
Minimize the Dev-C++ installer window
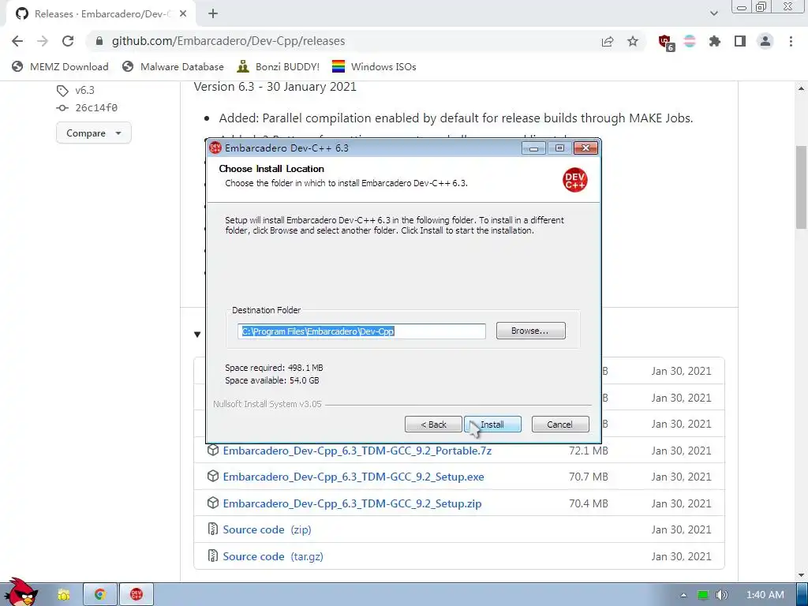(x=534, y=148)
